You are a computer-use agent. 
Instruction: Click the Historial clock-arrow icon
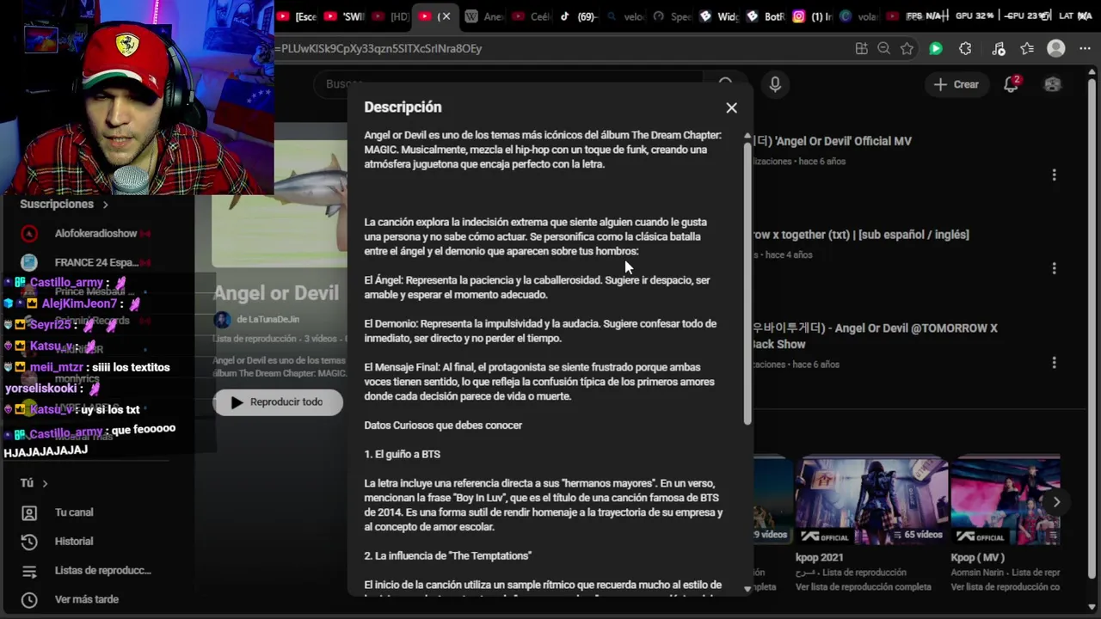click(x=29, y=542)
